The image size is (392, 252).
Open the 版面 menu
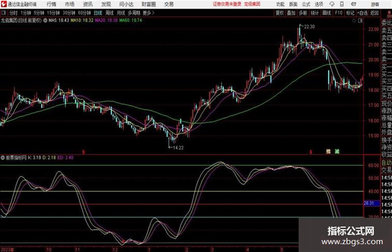pos(293,4)
